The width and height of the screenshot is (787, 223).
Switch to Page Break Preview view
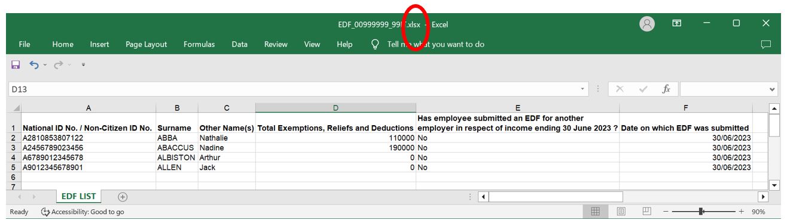click(x=646, y=212)
